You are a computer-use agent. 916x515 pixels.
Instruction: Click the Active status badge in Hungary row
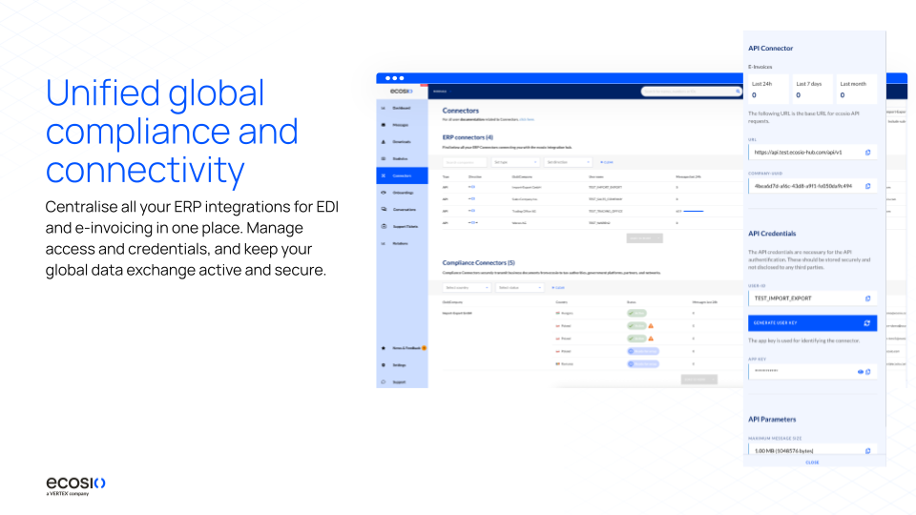coord(636,314)
